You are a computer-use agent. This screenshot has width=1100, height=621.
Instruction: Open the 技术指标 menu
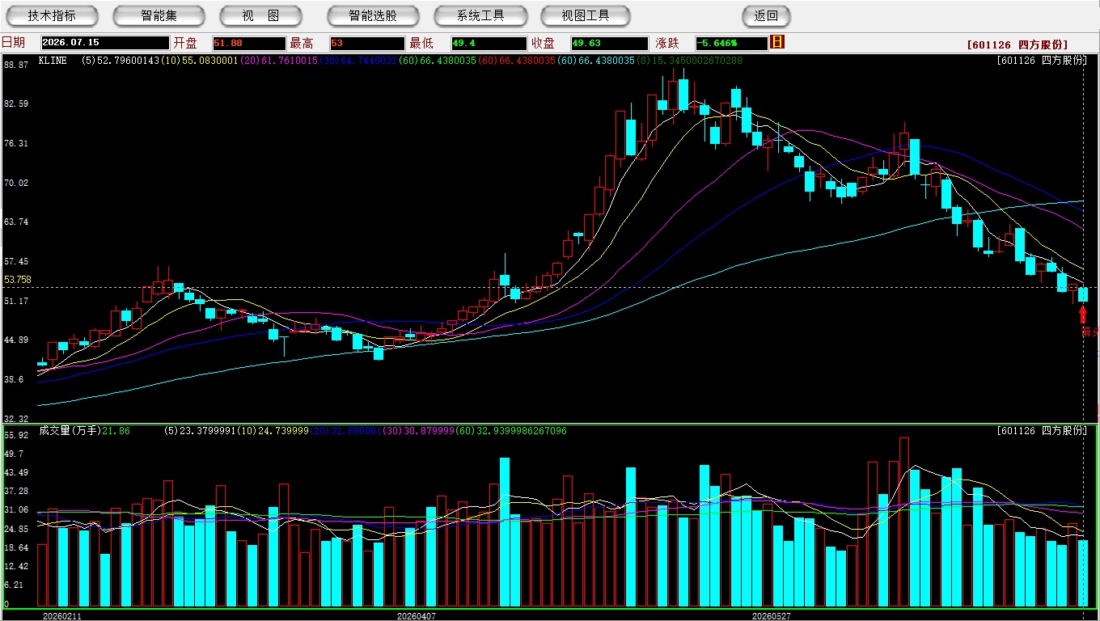coord(53,16)
